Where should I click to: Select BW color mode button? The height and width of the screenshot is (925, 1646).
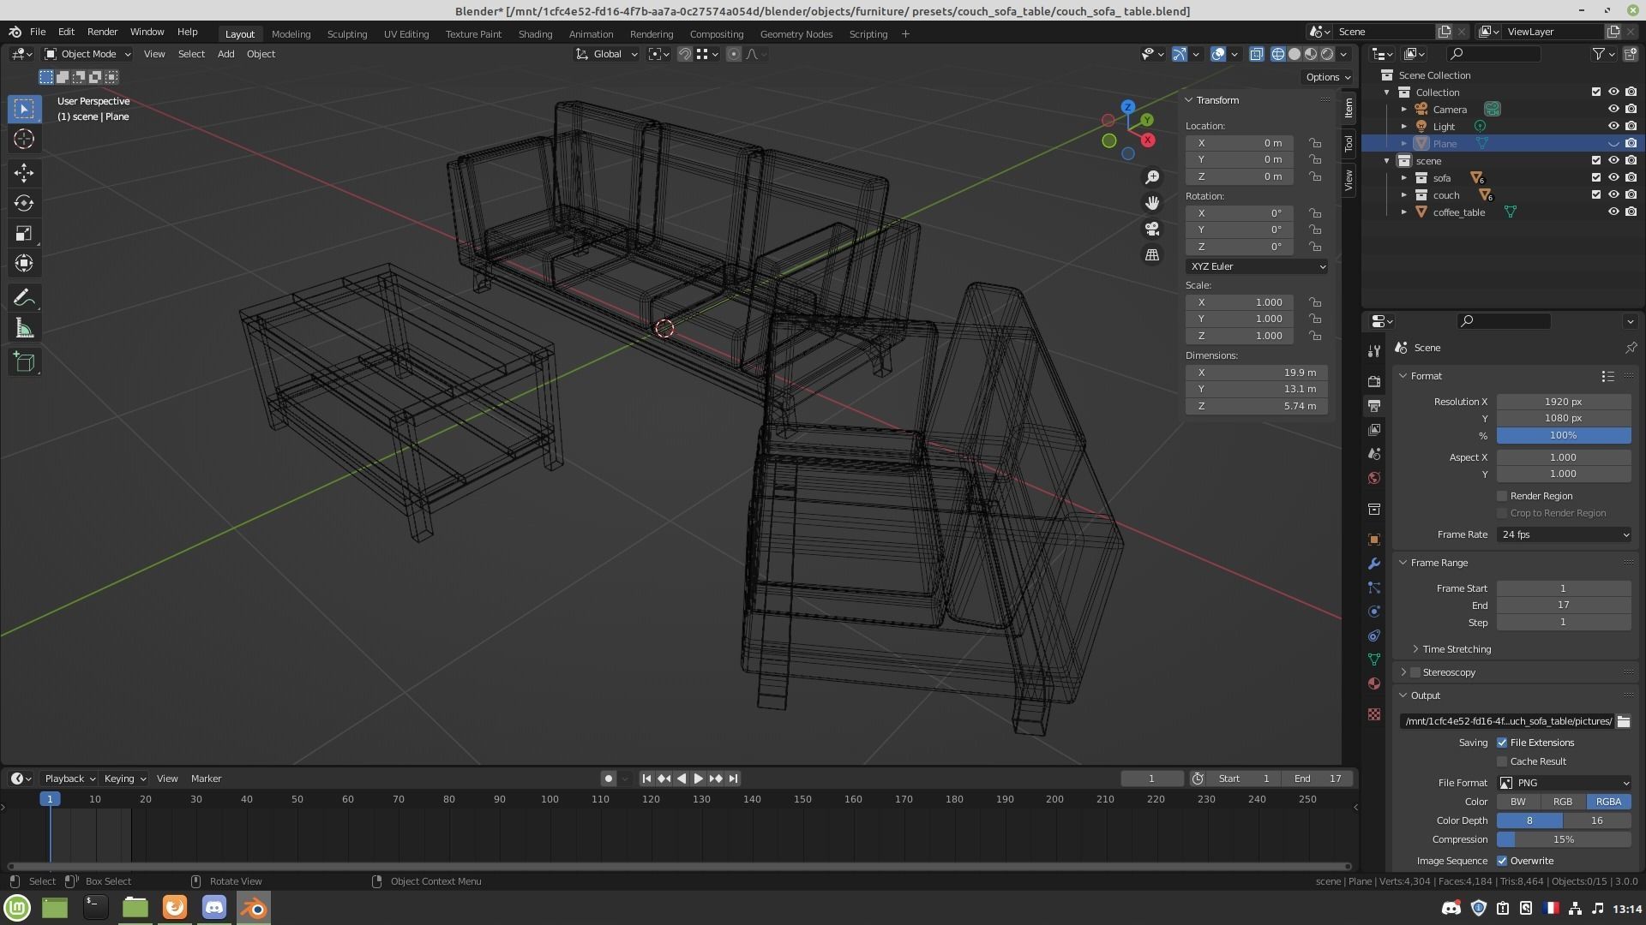[x=1518, y=802]
